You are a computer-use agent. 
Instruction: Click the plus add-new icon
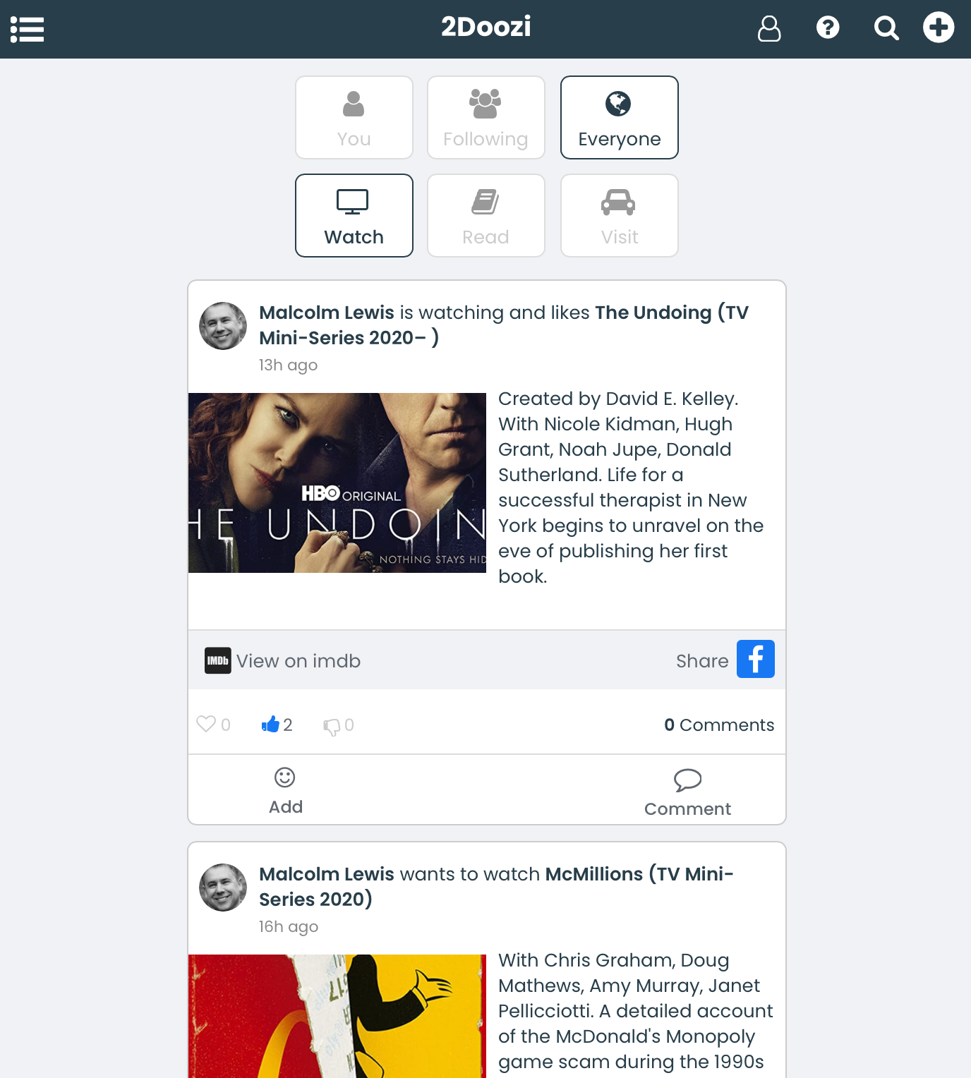(939, 28)
